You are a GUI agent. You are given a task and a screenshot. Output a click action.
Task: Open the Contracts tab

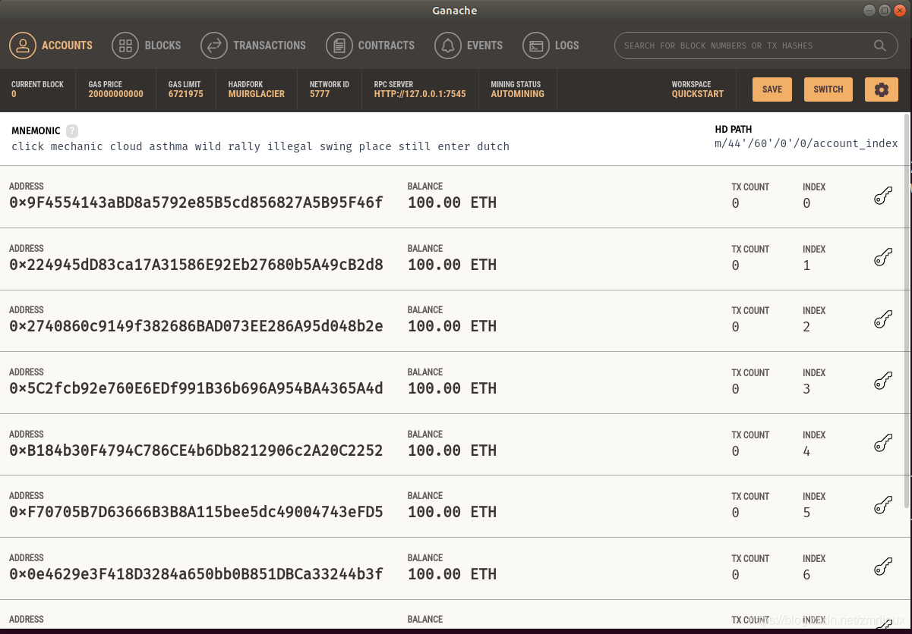pos(371,46)
